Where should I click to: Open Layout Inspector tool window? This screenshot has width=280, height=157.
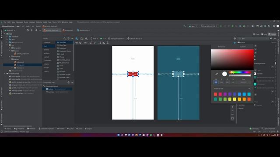point(268,129)
